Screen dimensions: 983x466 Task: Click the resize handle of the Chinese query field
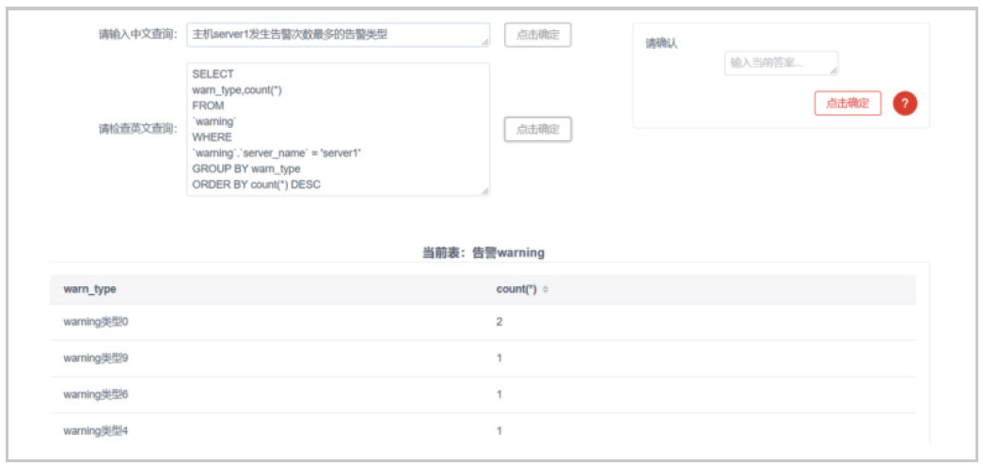tap(485, 42)
